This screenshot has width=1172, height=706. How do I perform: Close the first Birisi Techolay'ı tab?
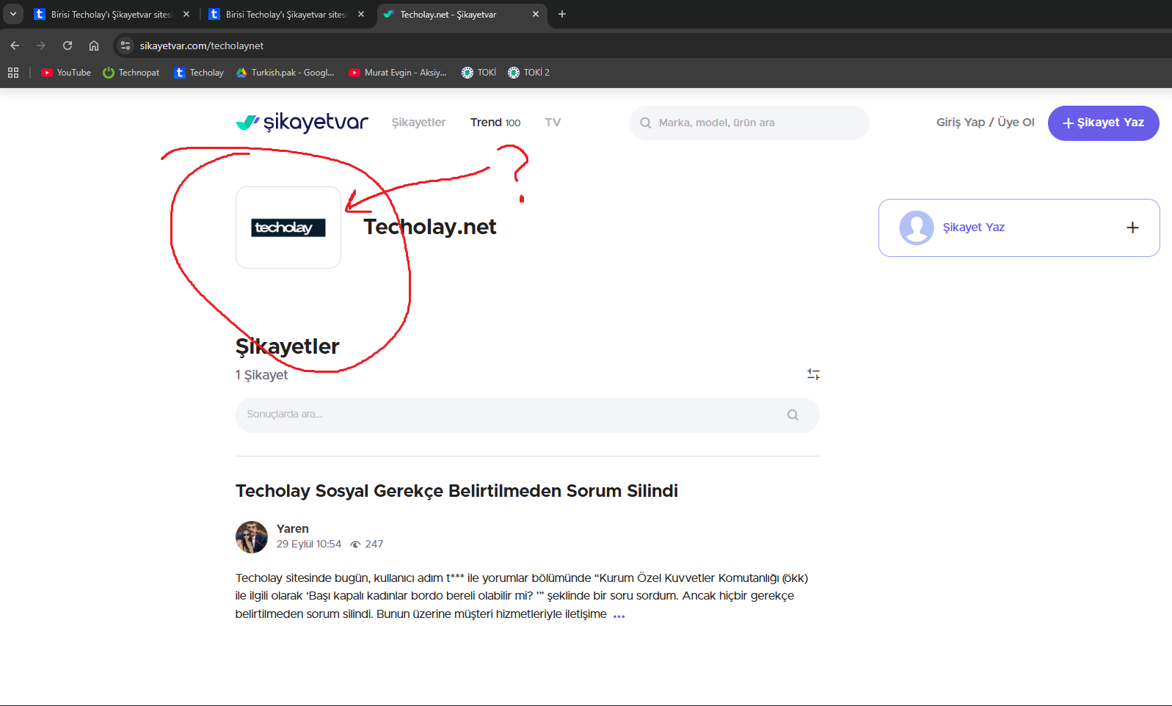pos(186,14)
